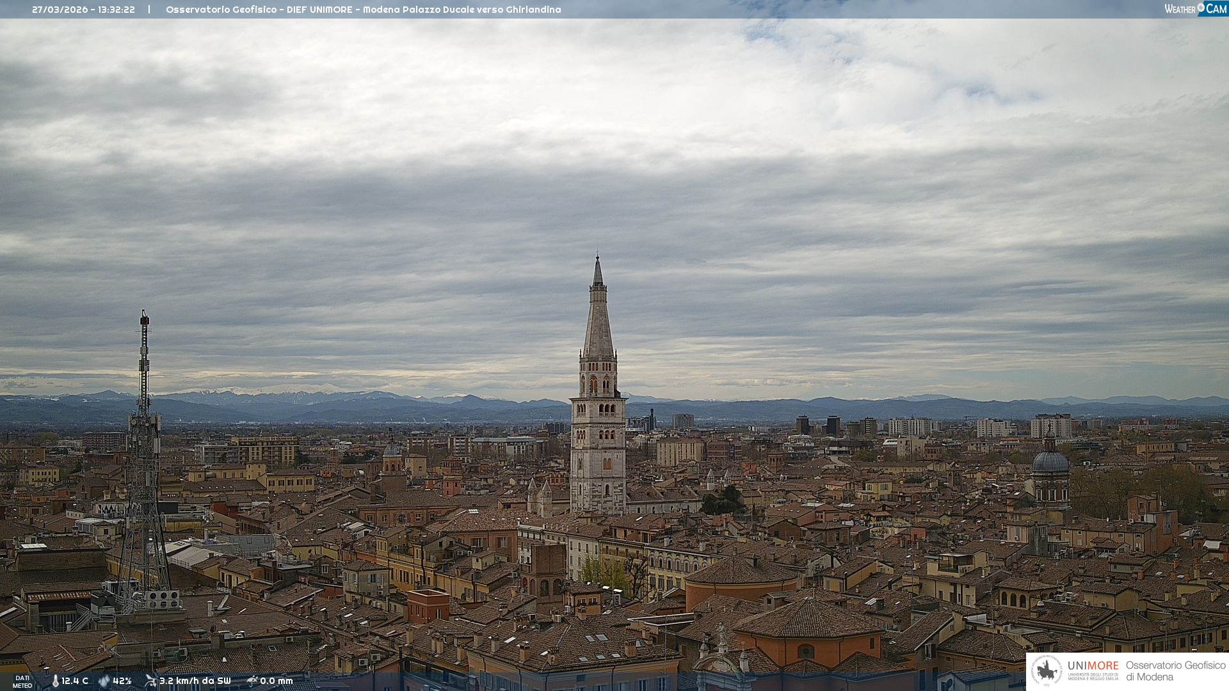Click the rain umbrella precipitation icon

(x=252, y=681)
